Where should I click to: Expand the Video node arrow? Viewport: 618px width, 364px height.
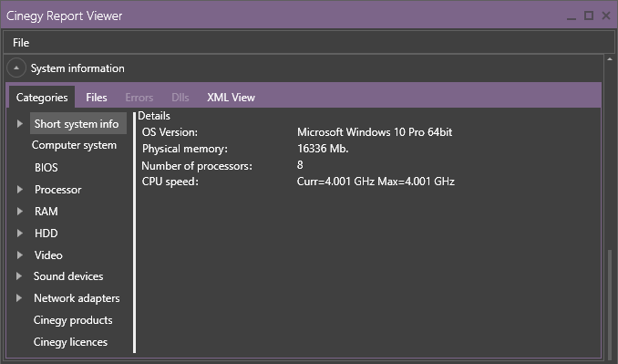20,255
